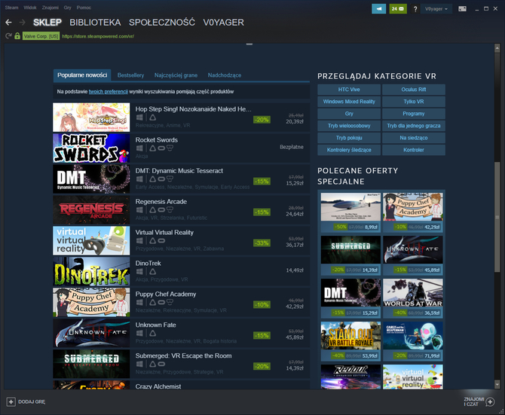Viewport: 505px width, 415px height.
Task: Click the forward navigation arrow
Action: click(x=22, y=22)
